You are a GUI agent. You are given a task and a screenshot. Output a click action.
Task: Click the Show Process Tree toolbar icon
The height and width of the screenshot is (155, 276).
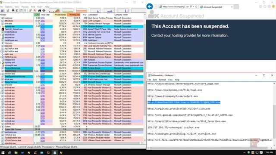click(x=17, y=10)
